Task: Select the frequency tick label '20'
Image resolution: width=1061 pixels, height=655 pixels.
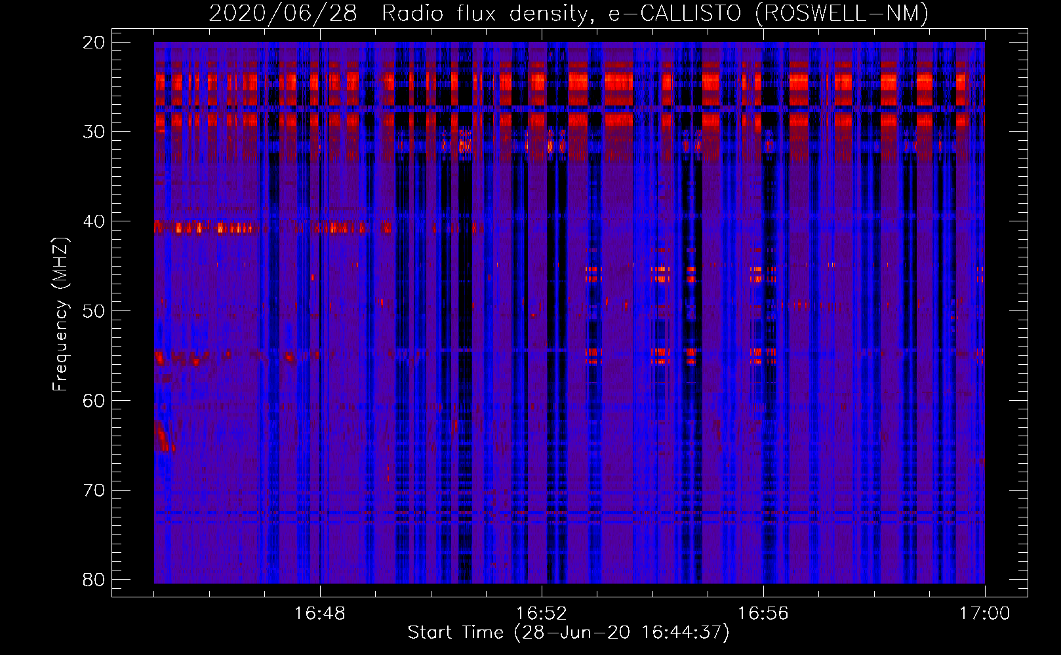Action: click(x=94, y=43)
